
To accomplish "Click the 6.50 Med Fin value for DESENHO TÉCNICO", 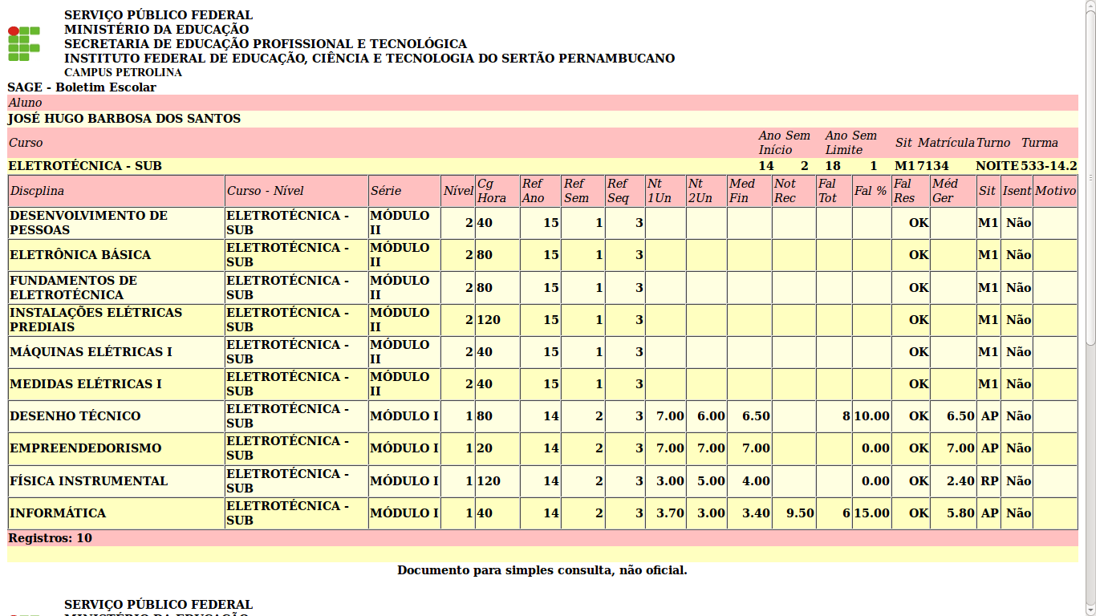I will tap(756, 416).
